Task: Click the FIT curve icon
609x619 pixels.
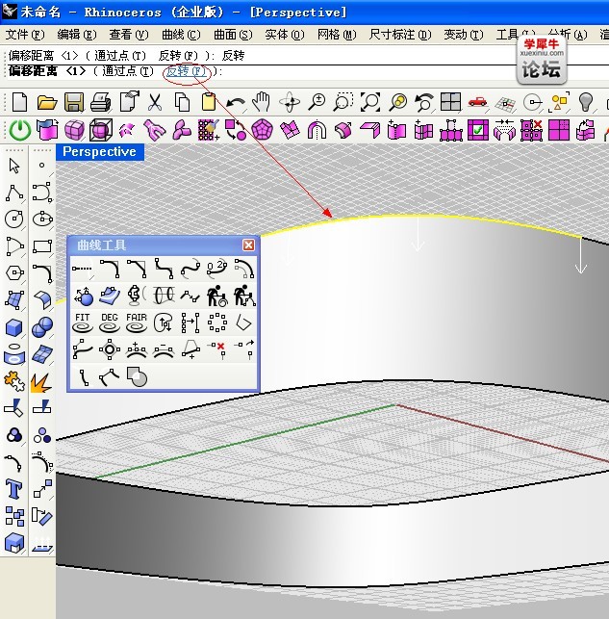Action: pyautogui.click(x=83, y=322)
